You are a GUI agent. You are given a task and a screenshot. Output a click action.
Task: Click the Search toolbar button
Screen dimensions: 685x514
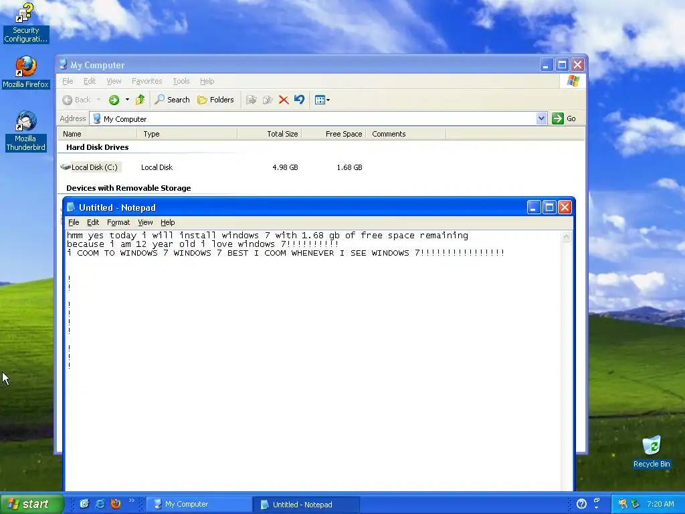coord(172,100)
